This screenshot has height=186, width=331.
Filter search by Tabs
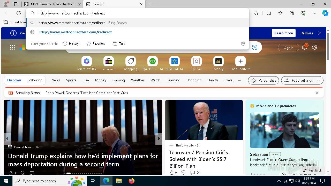click(x=119, y=44)
